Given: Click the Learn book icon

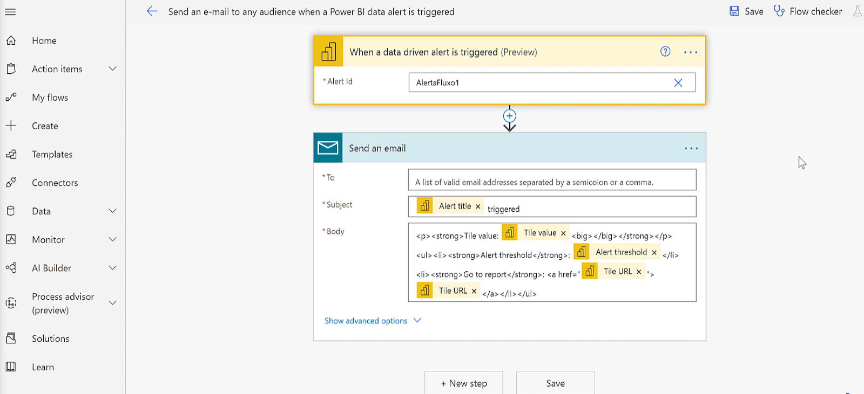Looking at the screenshot, I should [x=11, y=367].
